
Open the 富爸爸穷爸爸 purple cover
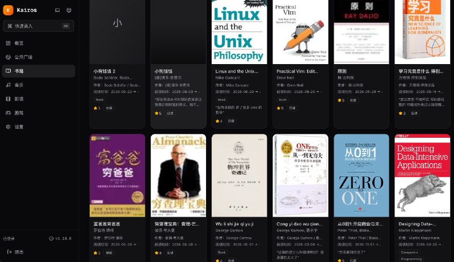117,175
